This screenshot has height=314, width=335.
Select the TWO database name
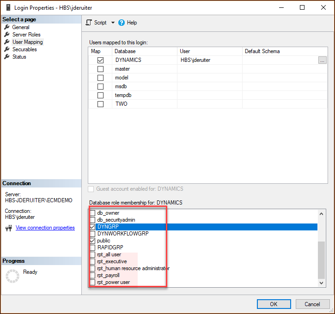pos(122,104)
